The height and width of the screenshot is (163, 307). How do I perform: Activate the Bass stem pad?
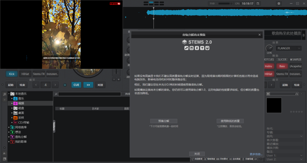coord(282,66)
